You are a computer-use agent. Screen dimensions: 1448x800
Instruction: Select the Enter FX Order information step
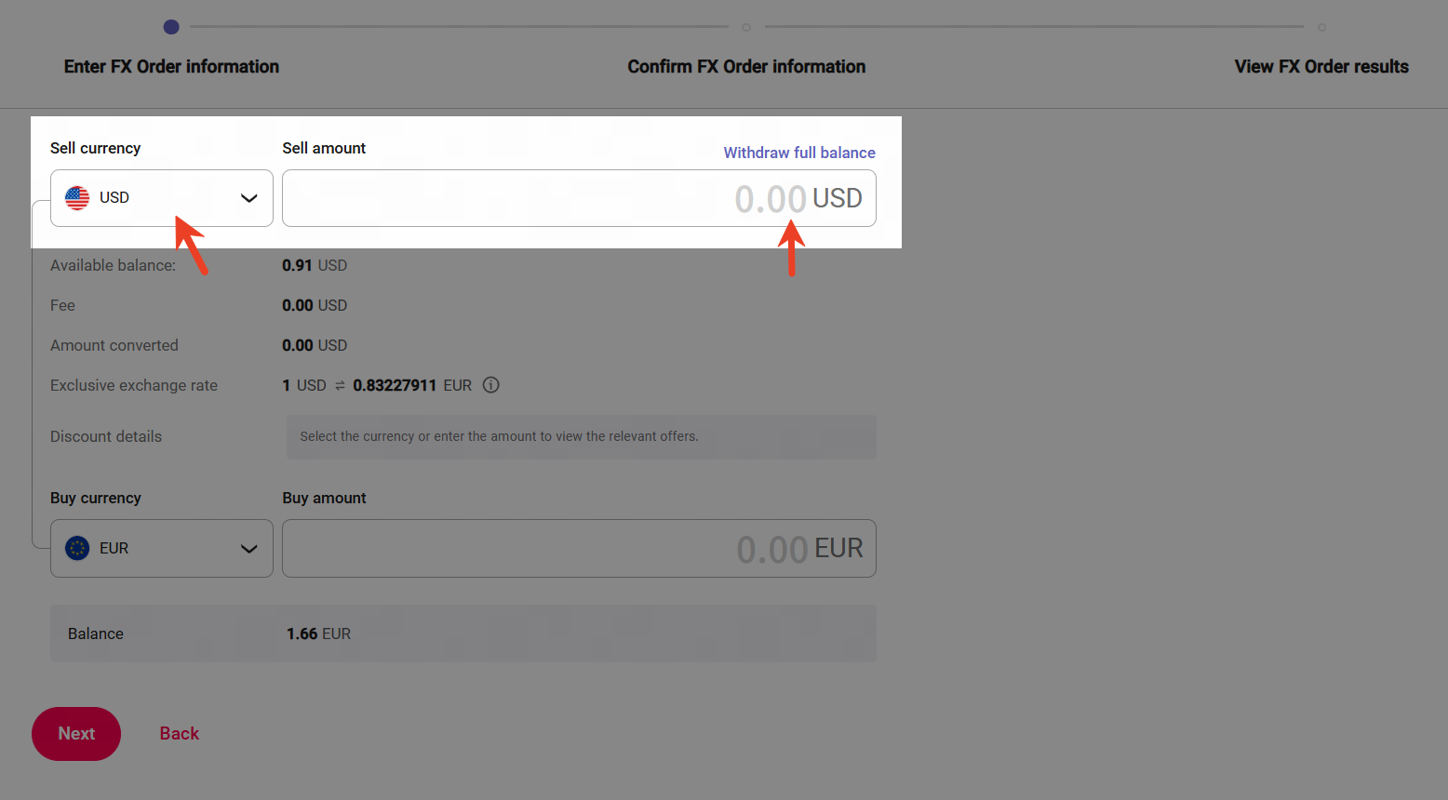(171, 67)
